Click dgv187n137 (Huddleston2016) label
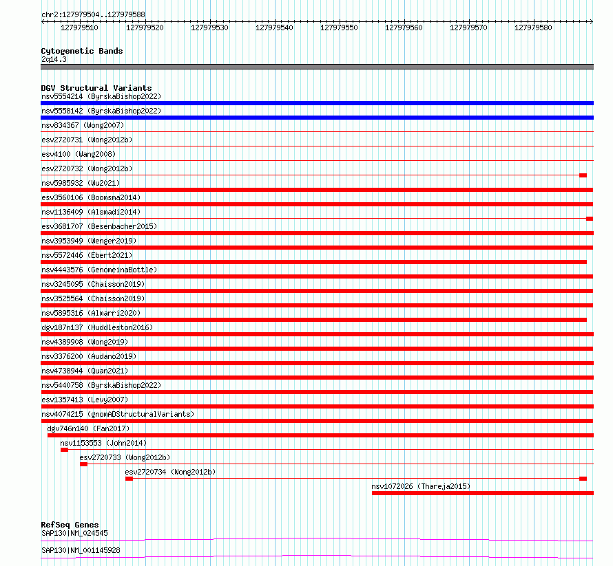The height and width of the screenshot is (566, 613). (x=97, y=327)
